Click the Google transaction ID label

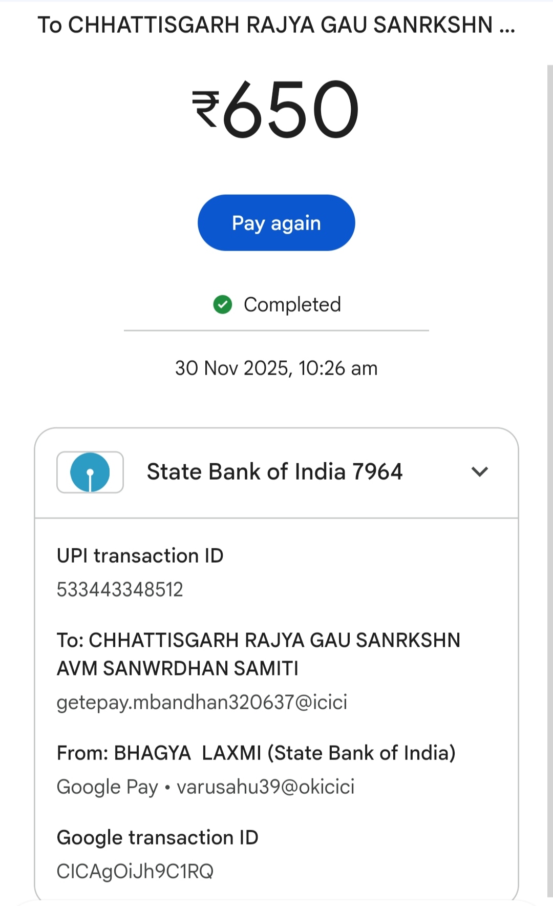(158, 838)
